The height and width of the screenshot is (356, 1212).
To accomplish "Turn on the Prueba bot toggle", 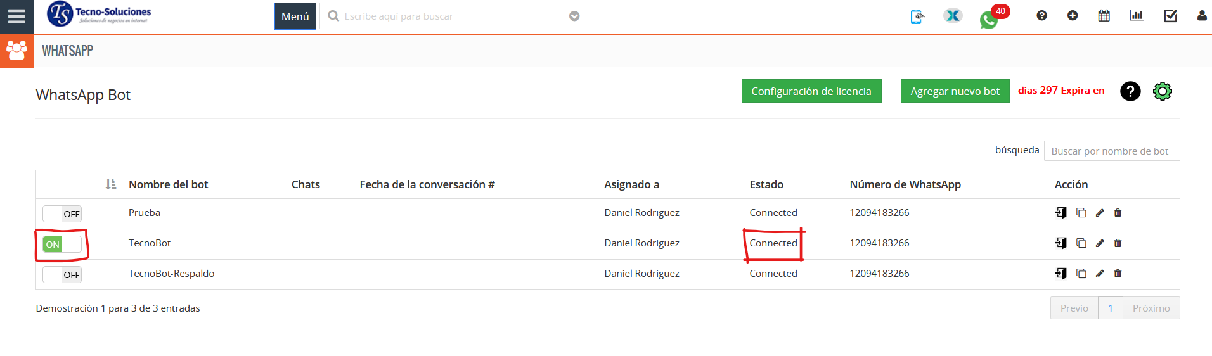I will (62, 214).
